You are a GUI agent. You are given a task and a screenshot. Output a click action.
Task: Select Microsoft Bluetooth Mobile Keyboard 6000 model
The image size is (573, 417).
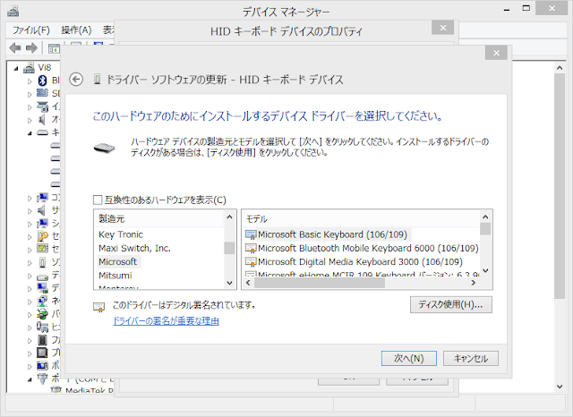tap(368, 248)
